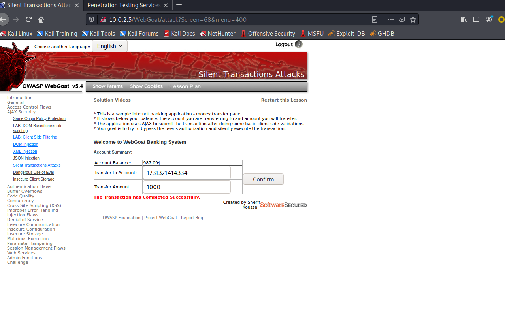Expand the Introduction category
Screen dimensions: 505x314
click(x=20, y=98)
